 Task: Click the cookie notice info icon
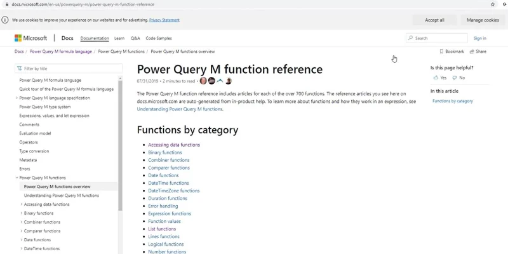(x=5, y=20)
